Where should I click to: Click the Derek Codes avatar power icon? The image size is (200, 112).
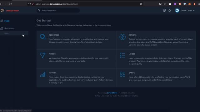click(177, 11)
